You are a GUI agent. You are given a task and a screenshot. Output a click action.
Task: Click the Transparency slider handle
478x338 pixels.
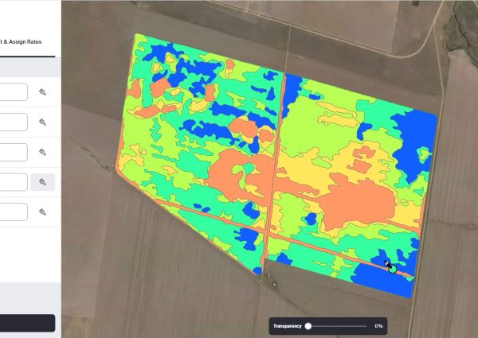[x=308, y=326]
